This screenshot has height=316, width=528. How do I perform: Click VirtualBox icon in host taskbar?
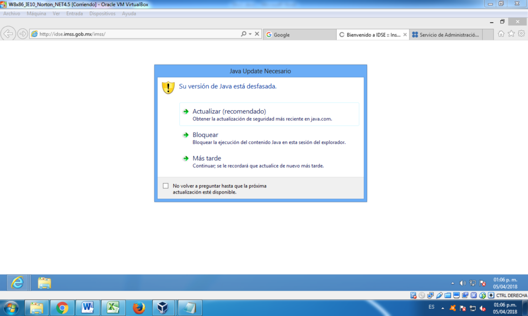click(x=163, y=308)
